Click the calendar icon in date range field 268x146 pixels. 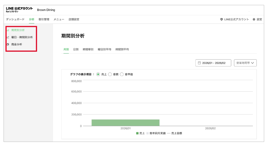click(199, 63)
